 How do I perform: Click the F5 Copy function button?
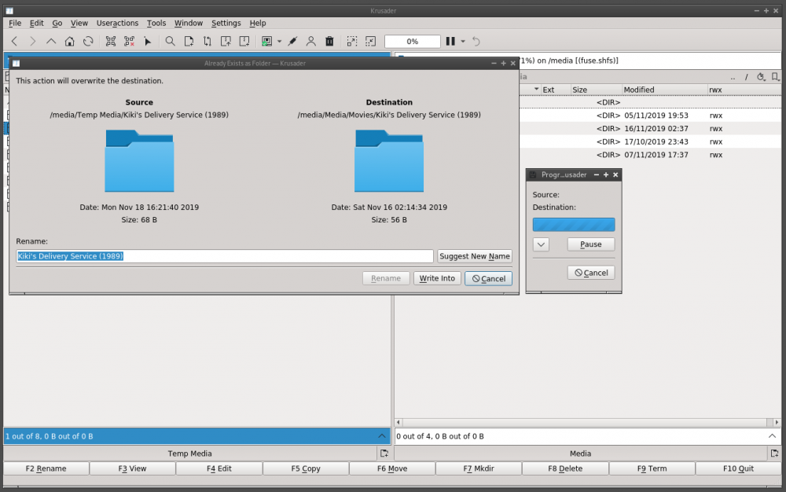point(306,468)
